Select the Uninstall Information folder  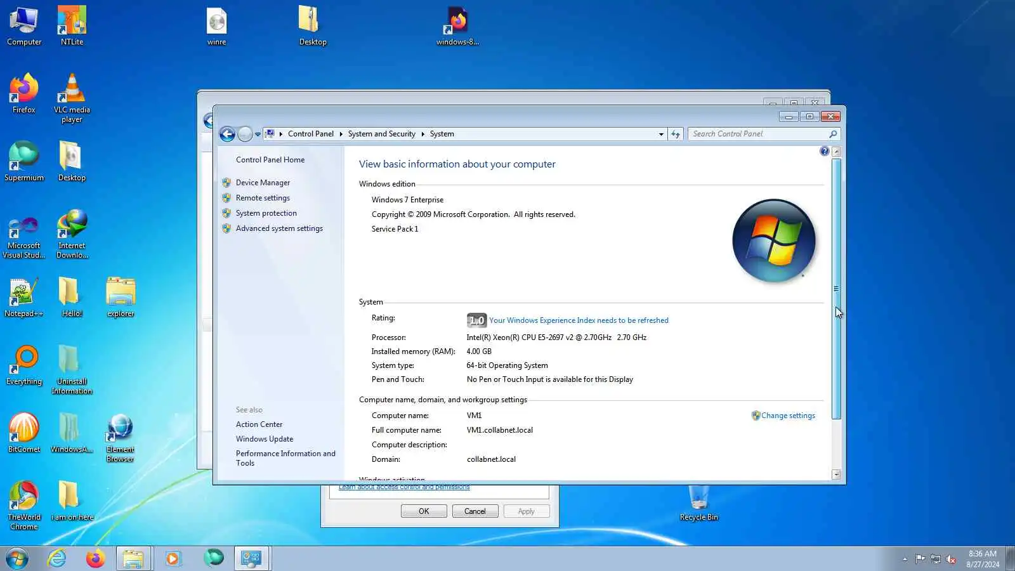[x=72, y=370]
